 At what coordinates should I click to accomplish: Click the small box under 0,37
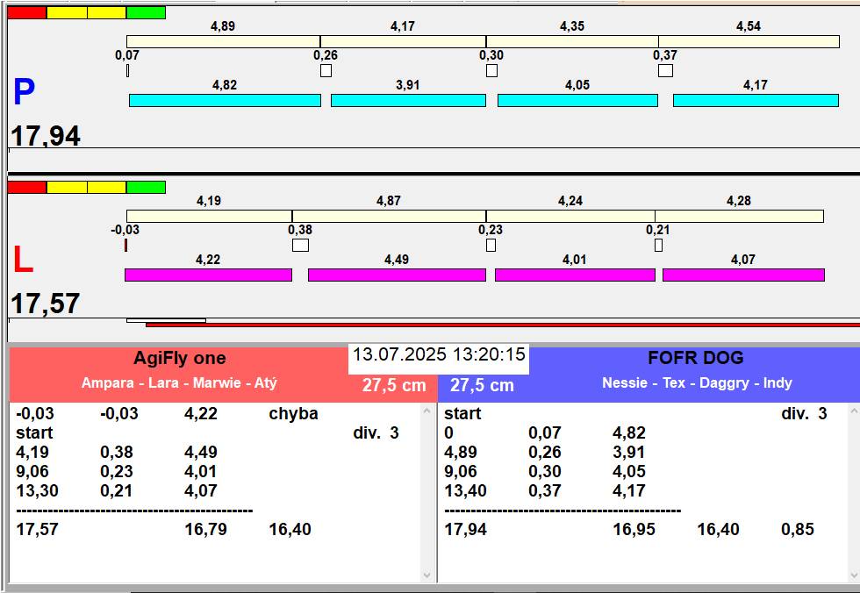click(665, 71)
